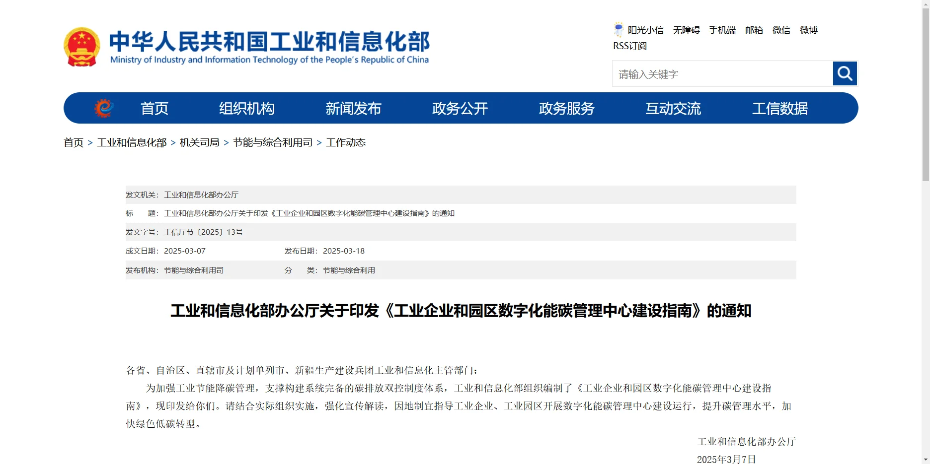Image resolution: width=930 pixels, height=464 pixels.
Task: Subscribe via RSS订阅 link
Action: pyautogui.click(x=629, y=46)
